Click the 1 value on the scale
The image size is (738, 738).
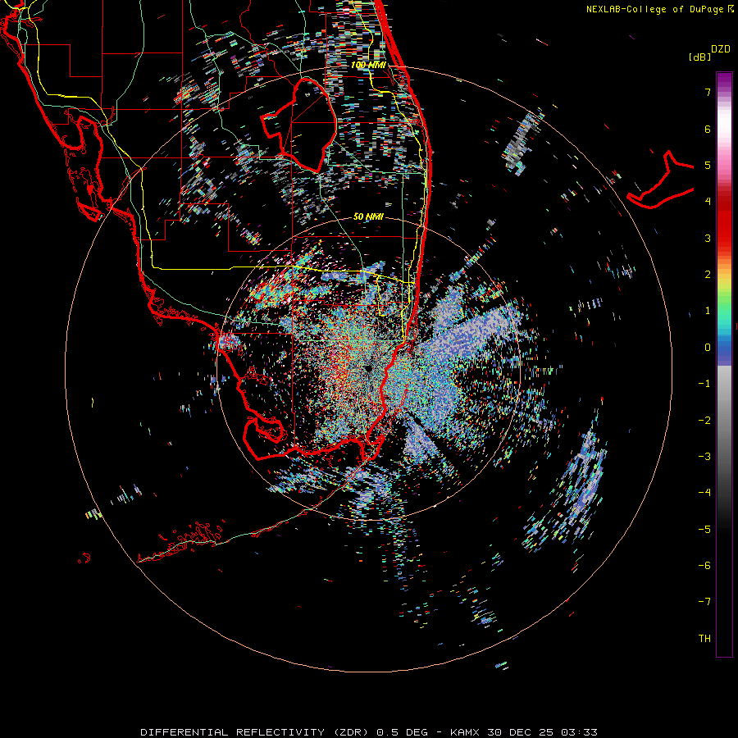click(x=708, y=311)
